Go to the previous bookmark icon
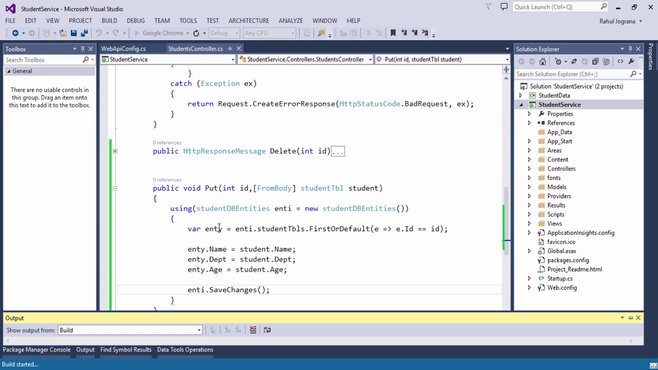The image size is (658, 370). click(404, 33)
